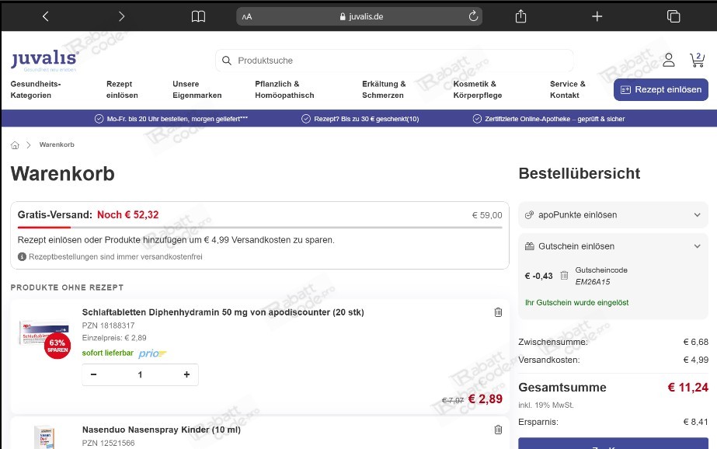Open Rezept einlösen menu item

(x=122, y=89)
